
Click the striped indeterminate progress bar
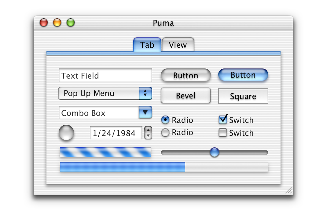(105, 152)
